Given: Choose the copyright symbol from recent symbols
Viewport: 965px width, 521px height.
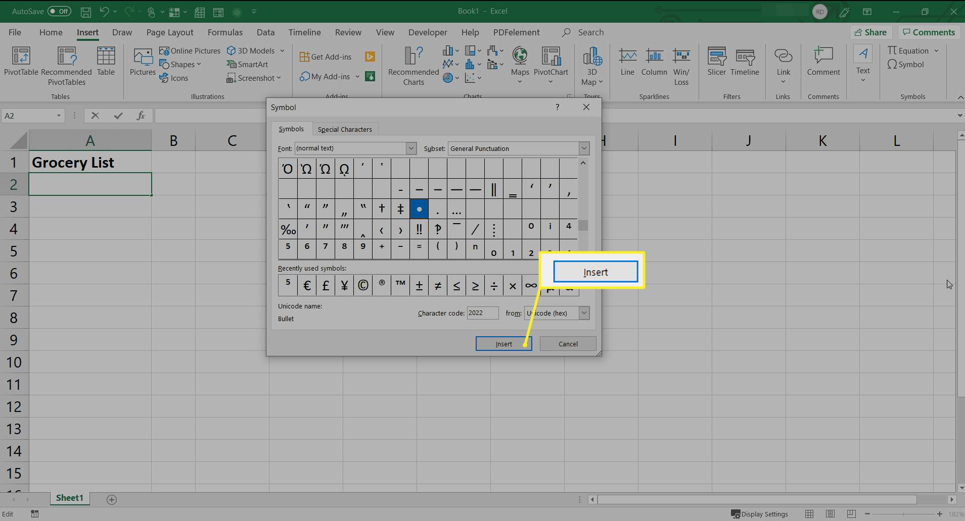Looking at the screenshot, I should click(363, 285).
